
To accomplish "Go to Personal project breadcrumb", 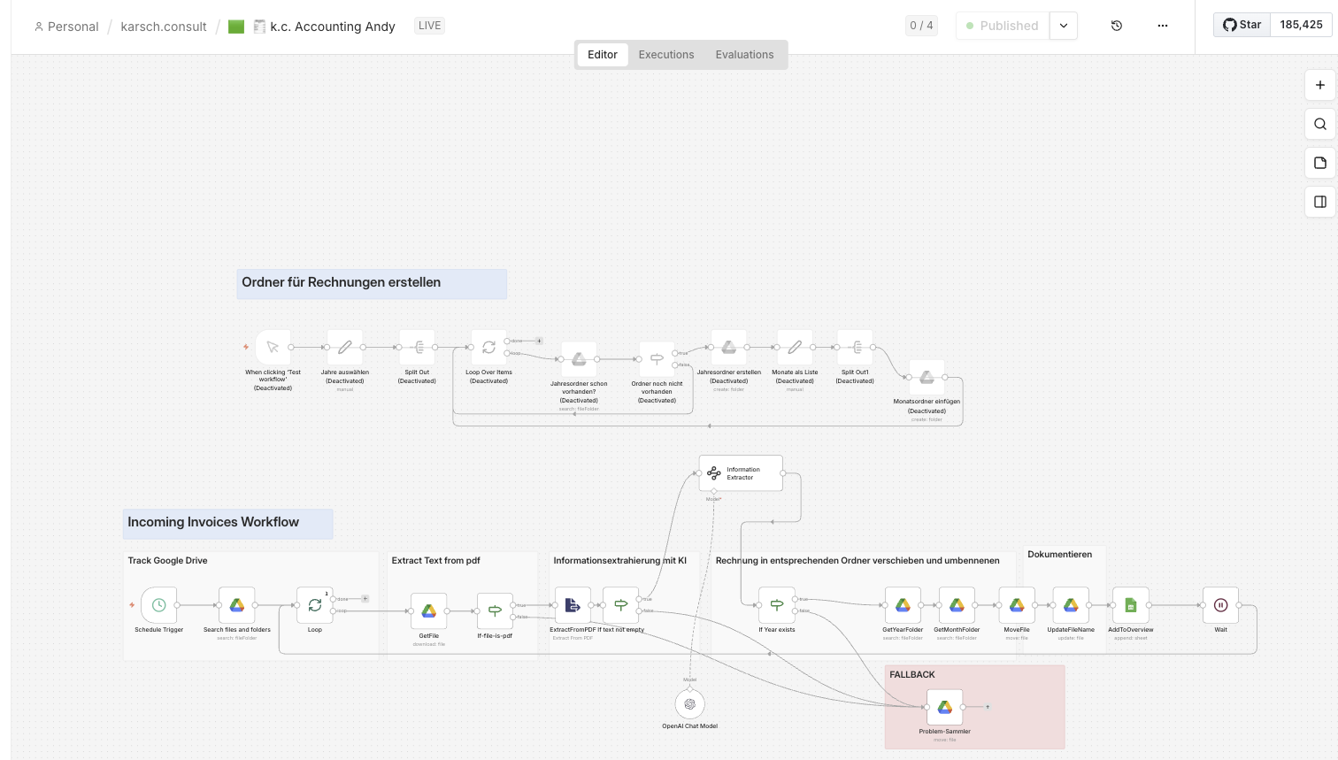I will coord(66,27).
